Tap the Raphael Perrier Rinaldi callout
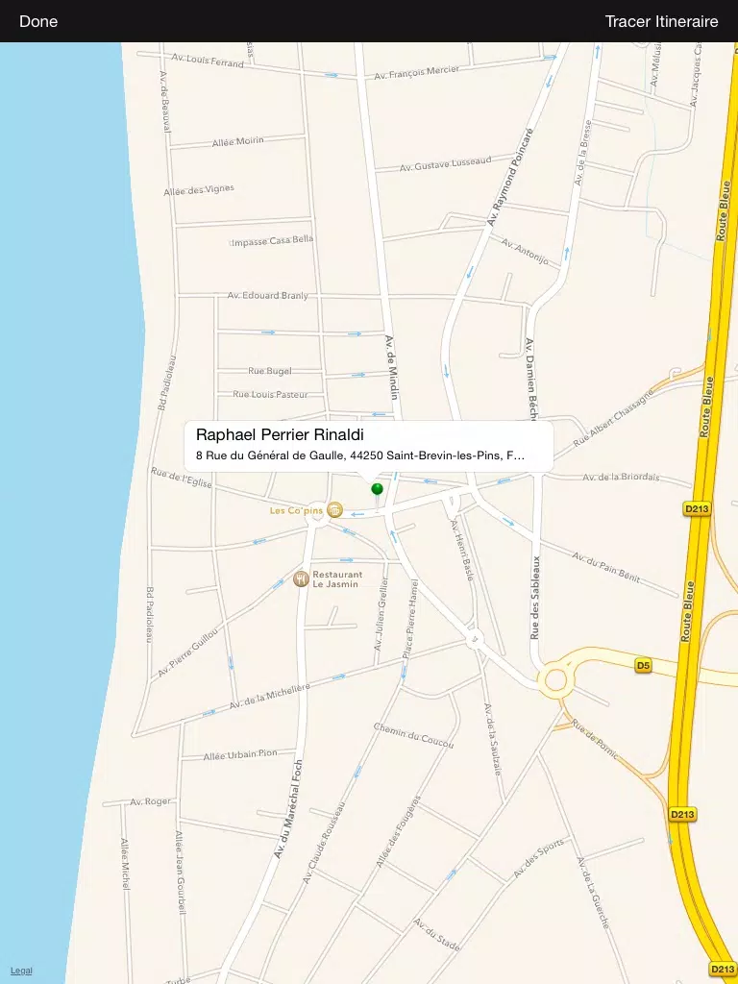Screen dimensions: 738x984 click(x=369, y=446)
